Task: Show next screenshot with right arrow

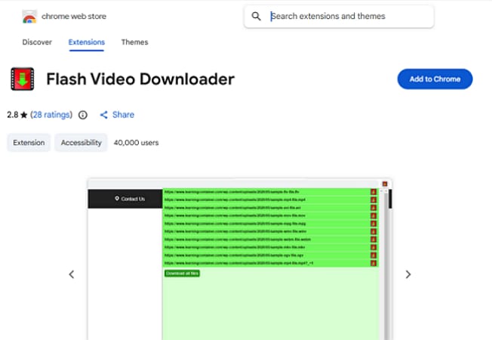Action: tap(408, 274)
